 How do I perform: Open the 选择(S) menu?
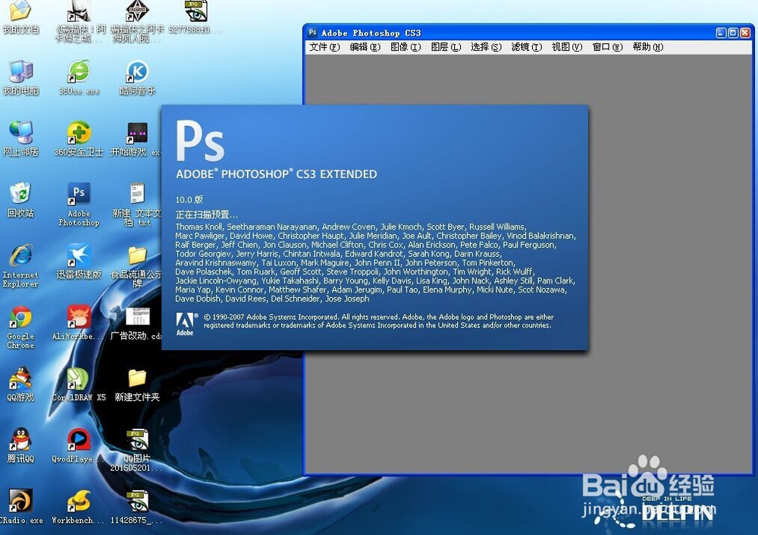point(486,47)
